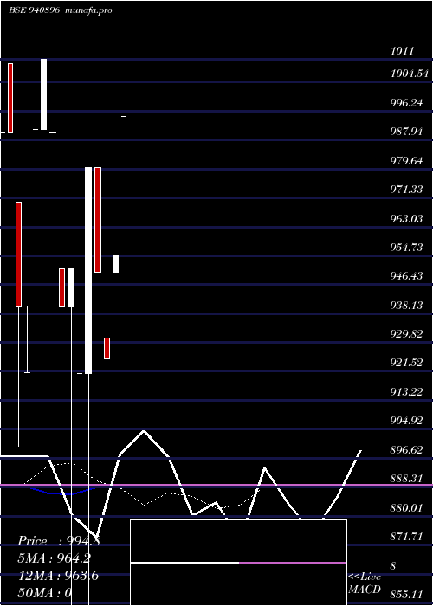433x606 pixels.
Task: Click the '50MA : 0' readout
Action: (45, 592)
